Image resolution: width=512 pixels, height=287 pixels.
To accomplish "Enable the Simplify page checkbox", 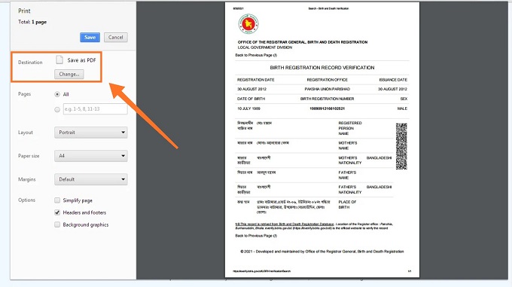I will [57, 200].
